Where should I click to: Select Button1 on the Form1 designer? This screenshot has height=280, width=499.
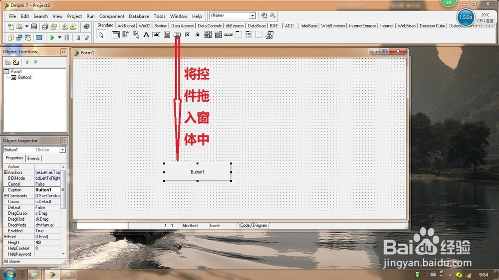tap(197, 172)
